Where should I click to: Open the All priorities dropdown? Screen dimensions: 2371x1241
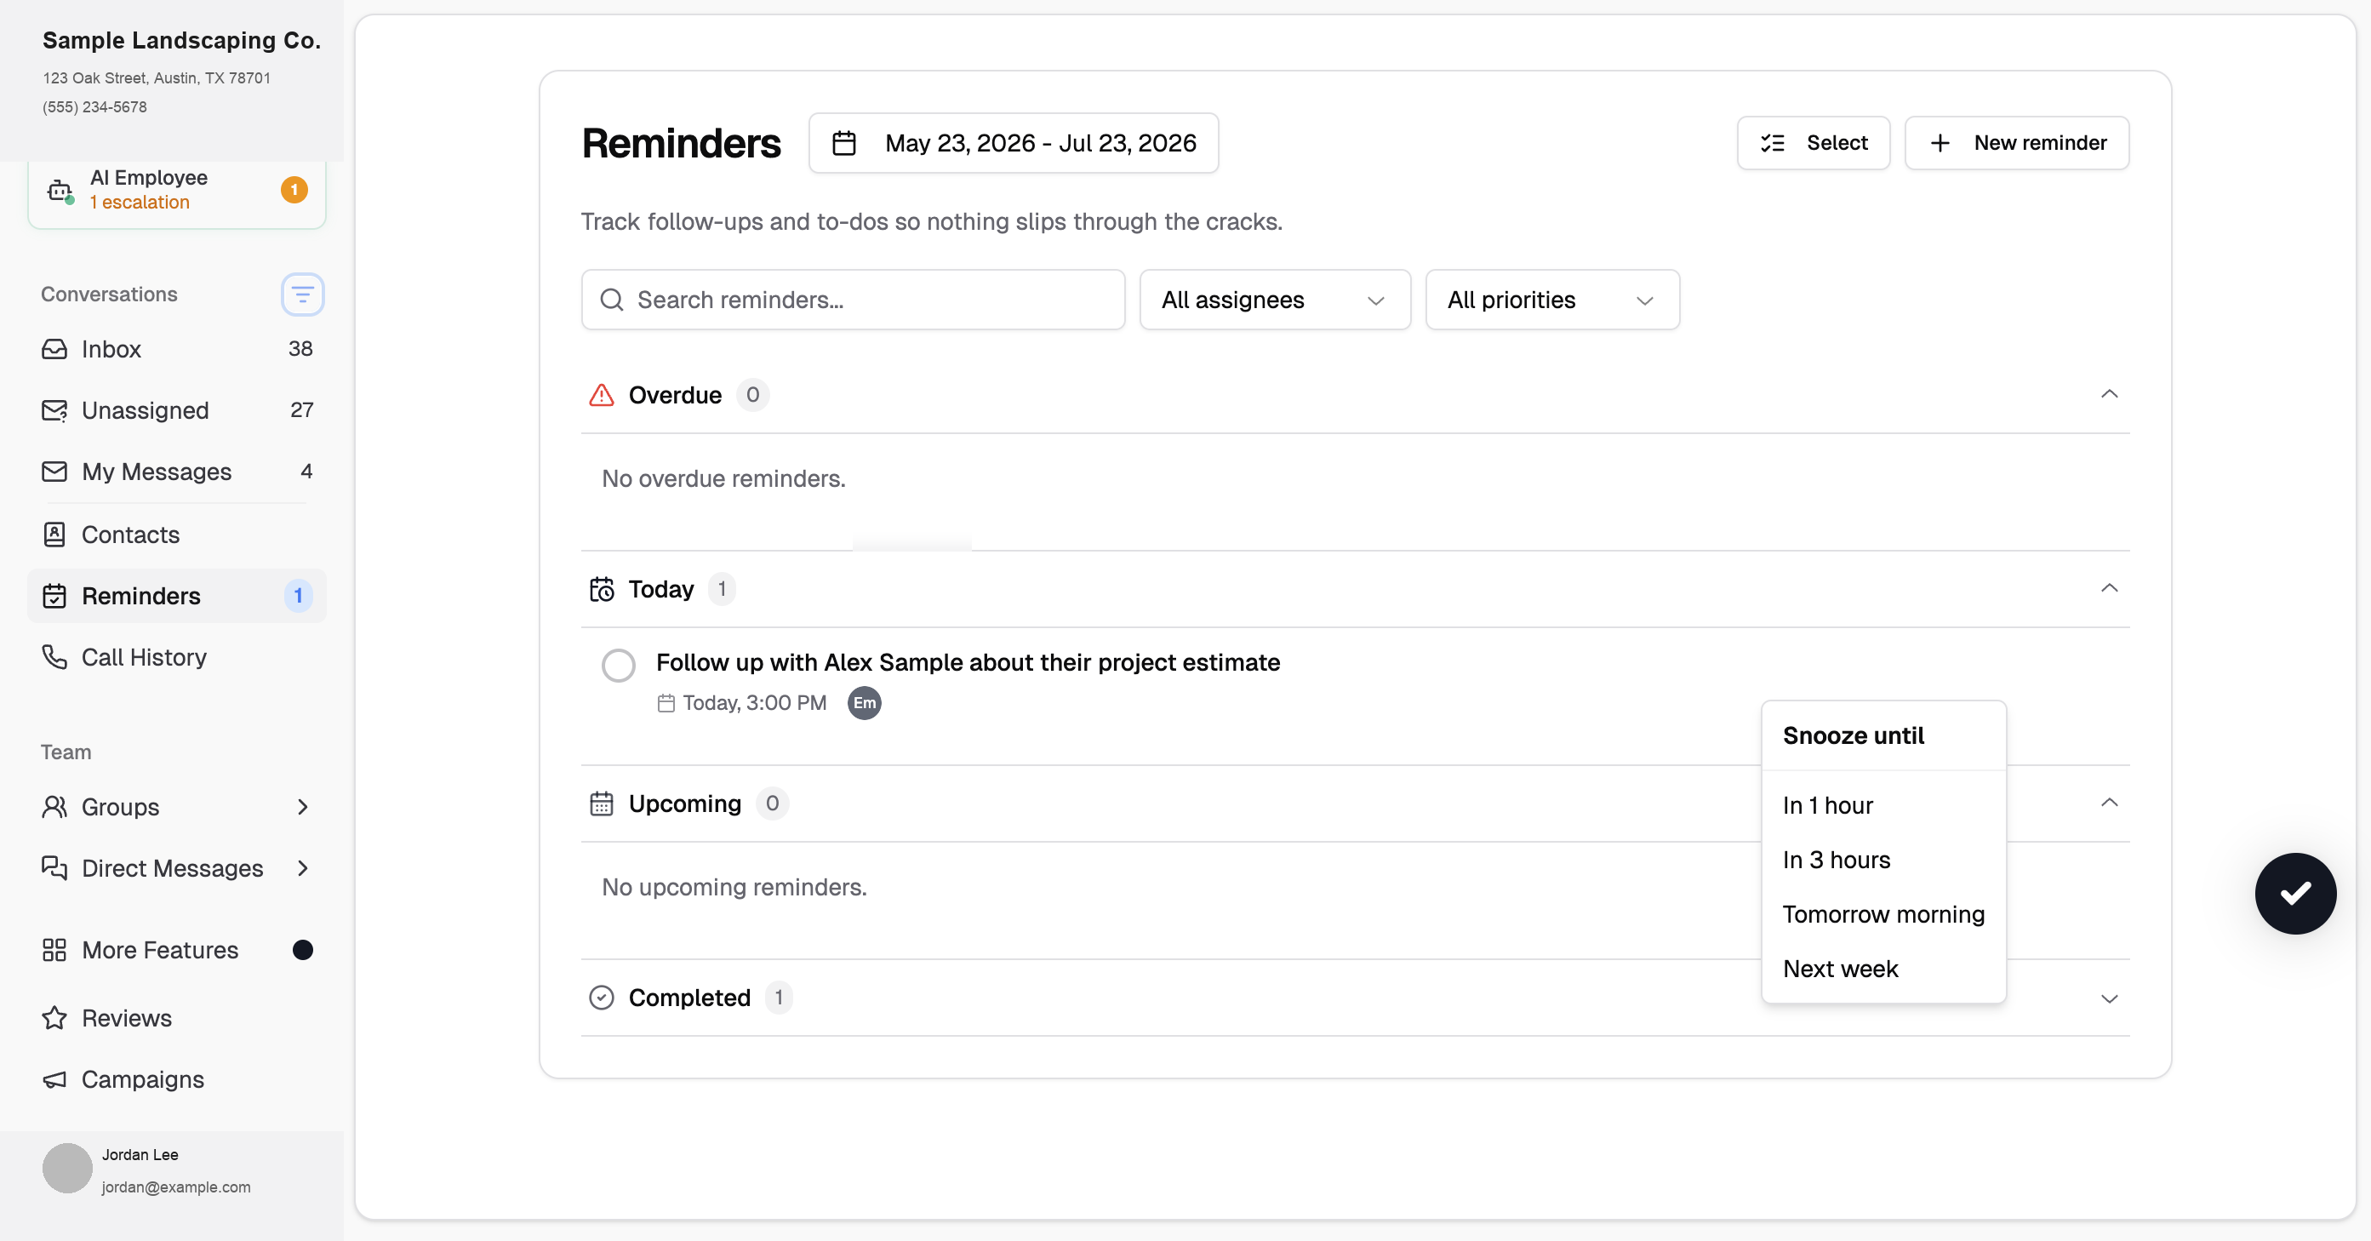pyautogui.click(x=1551, y=300)
